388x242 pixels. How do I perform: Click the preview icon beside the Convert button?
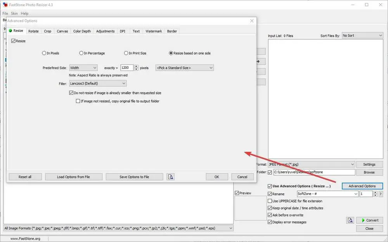click(350, 220)
